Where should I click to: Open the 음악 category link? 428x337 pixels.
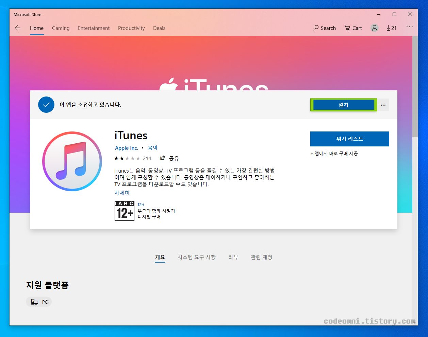point(153,148)
